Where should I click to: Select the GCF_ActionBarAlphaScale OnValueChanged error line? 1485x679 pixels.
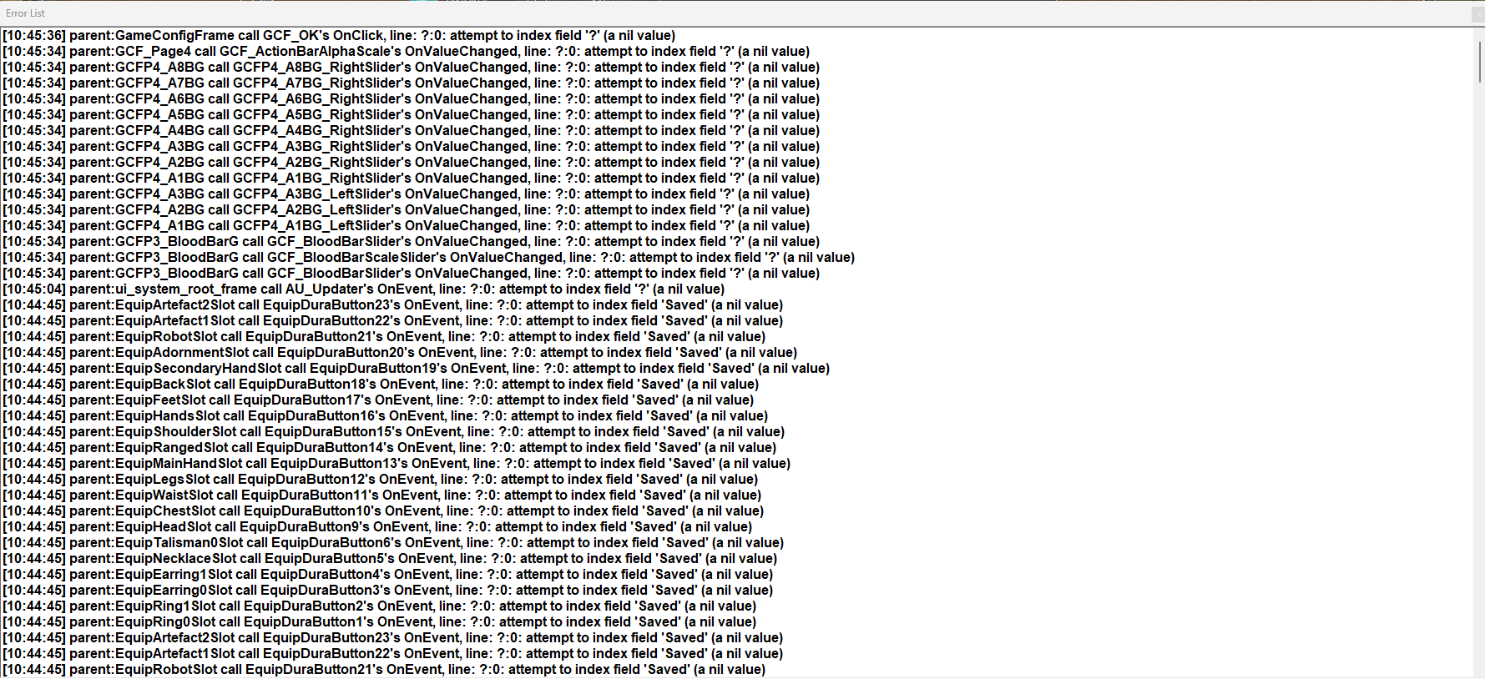point(407,52)
